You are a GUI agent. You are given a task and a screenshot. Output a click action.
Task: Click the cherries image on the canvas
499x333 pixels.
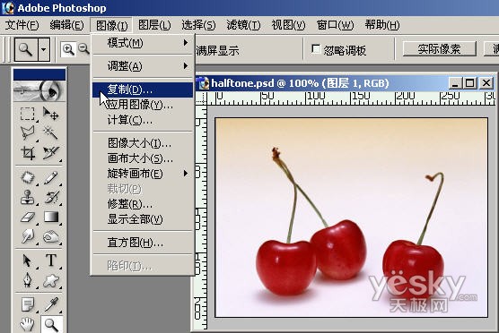click(x=351, y=218)
